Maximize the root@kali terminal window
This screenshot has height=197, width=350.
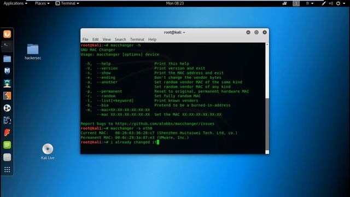[256, 32]
